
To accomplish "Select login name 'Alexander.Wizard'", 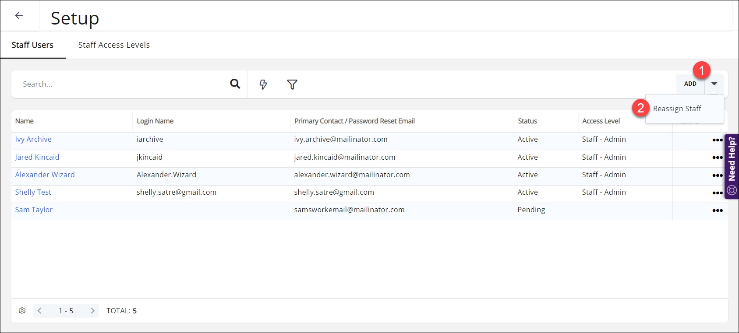I will click(x=166, y=175).
